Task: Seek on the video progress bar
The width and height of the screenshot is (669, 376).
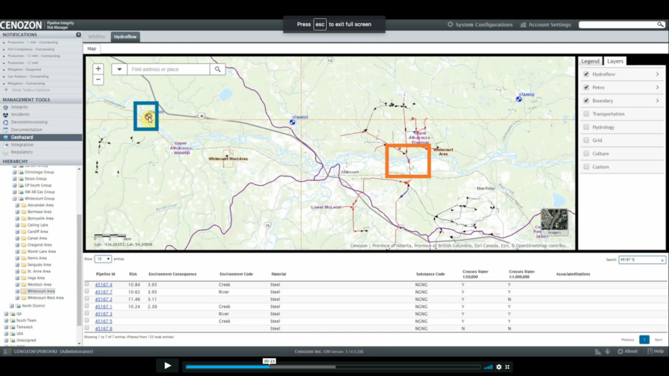Action: point(333,367)
